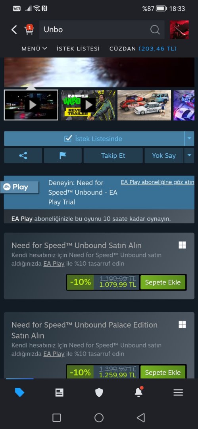Play the Reveal Trailer thumbnail
Screen dimensions: 198x429
click(x=88, y=105)
